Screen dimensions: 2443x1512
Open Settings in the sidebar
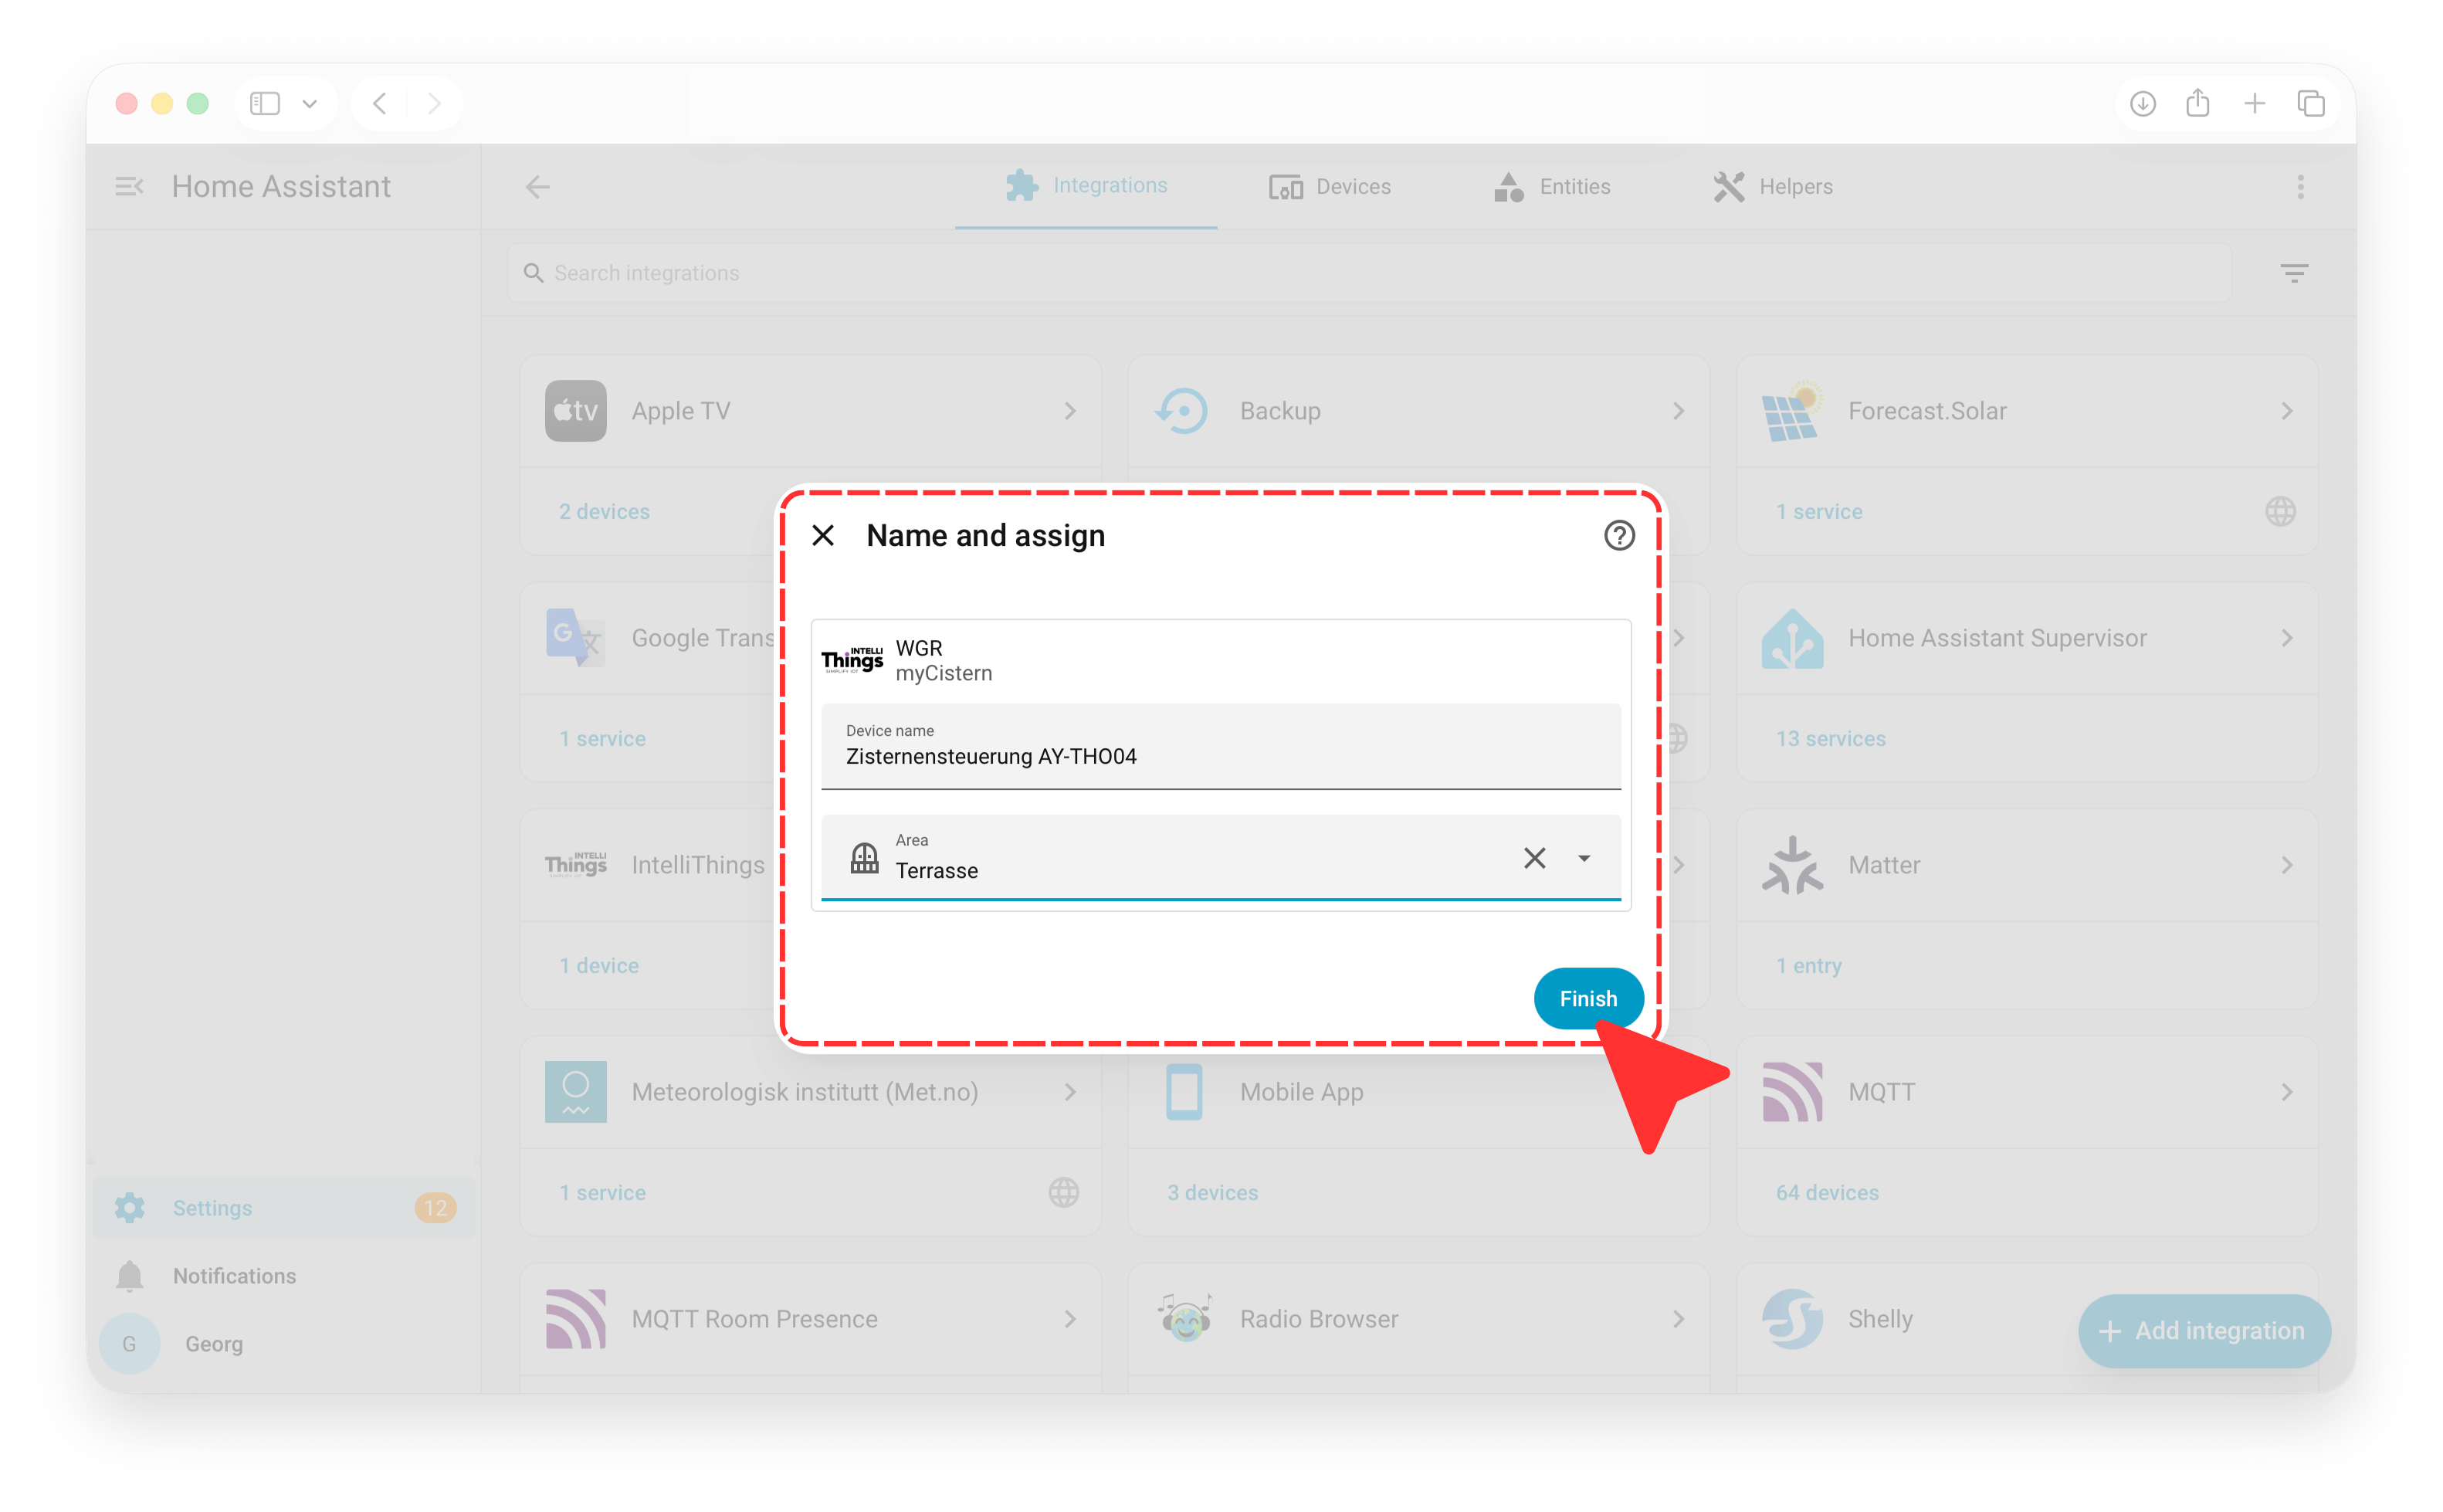284,1208
